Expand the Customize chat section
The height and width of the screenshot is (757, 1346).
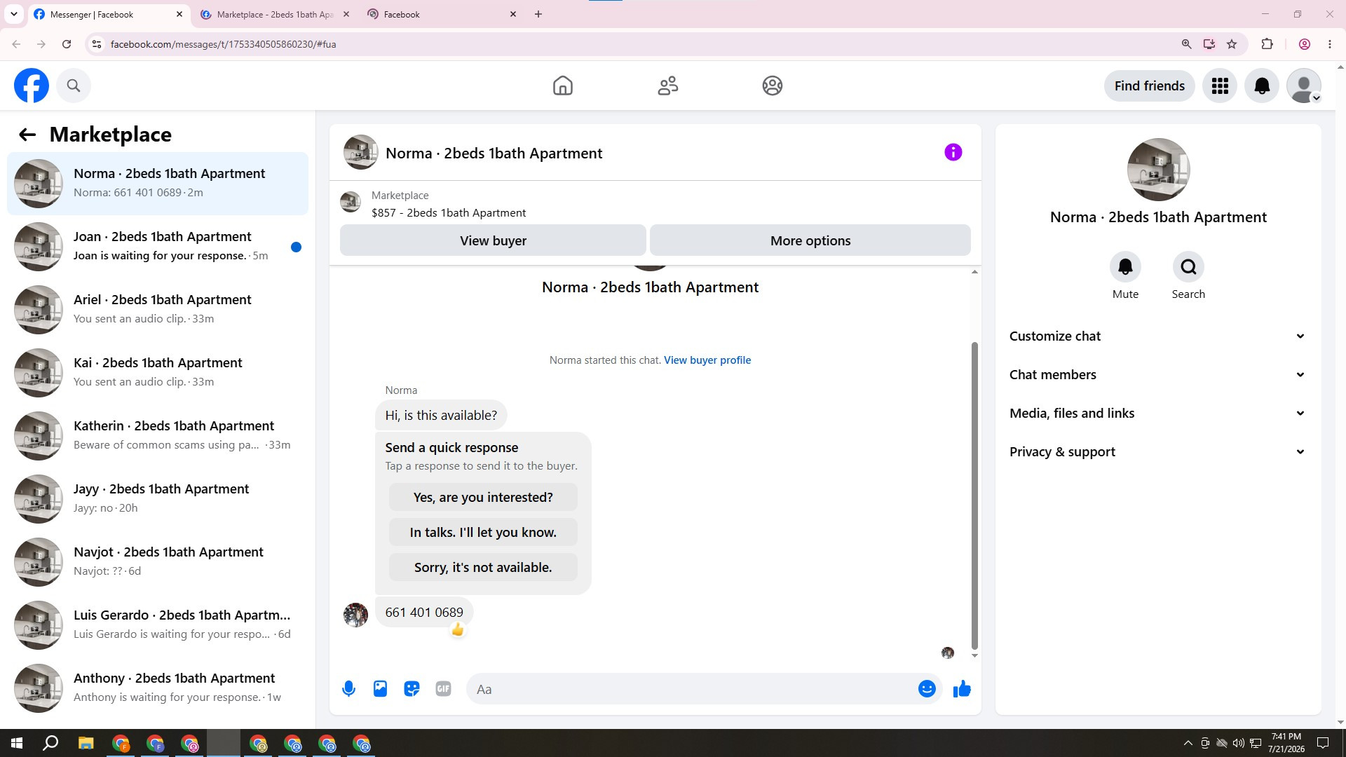1158,336
